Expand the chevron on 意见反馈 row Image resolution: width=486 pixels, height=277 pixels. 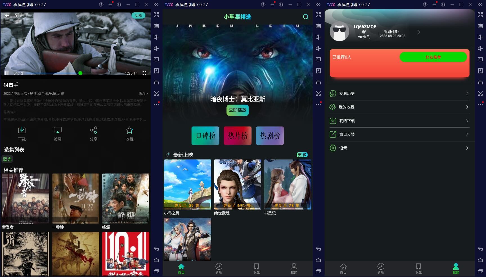coord(467,134)
